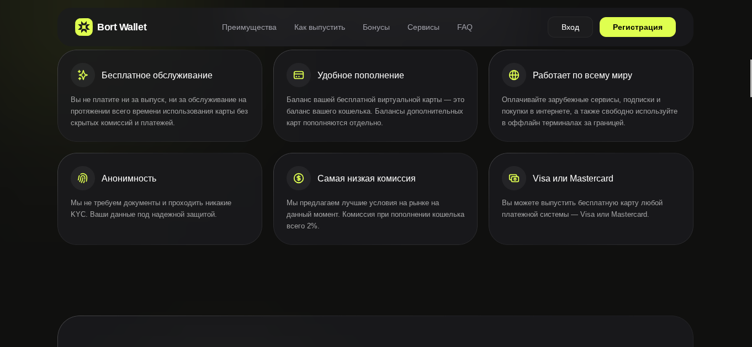
Task: Open the FAQ nav link
Action: coord(465,27)
